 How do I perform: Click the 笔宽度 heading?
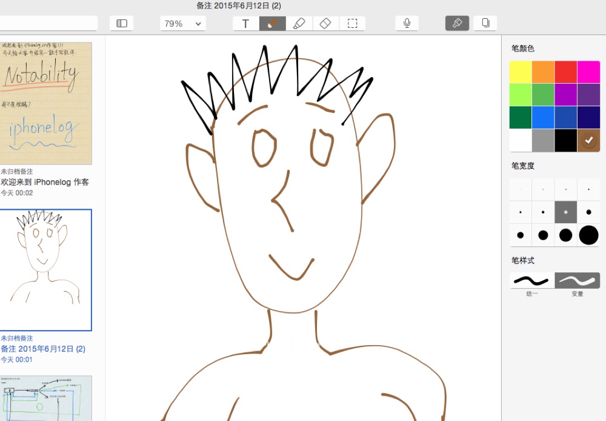tap(522, 166)
